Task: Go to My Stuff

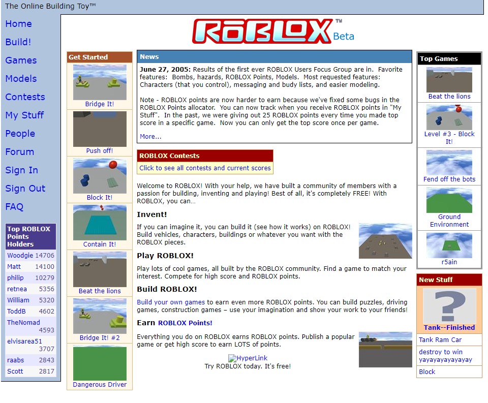Action: tap(24, 115)
